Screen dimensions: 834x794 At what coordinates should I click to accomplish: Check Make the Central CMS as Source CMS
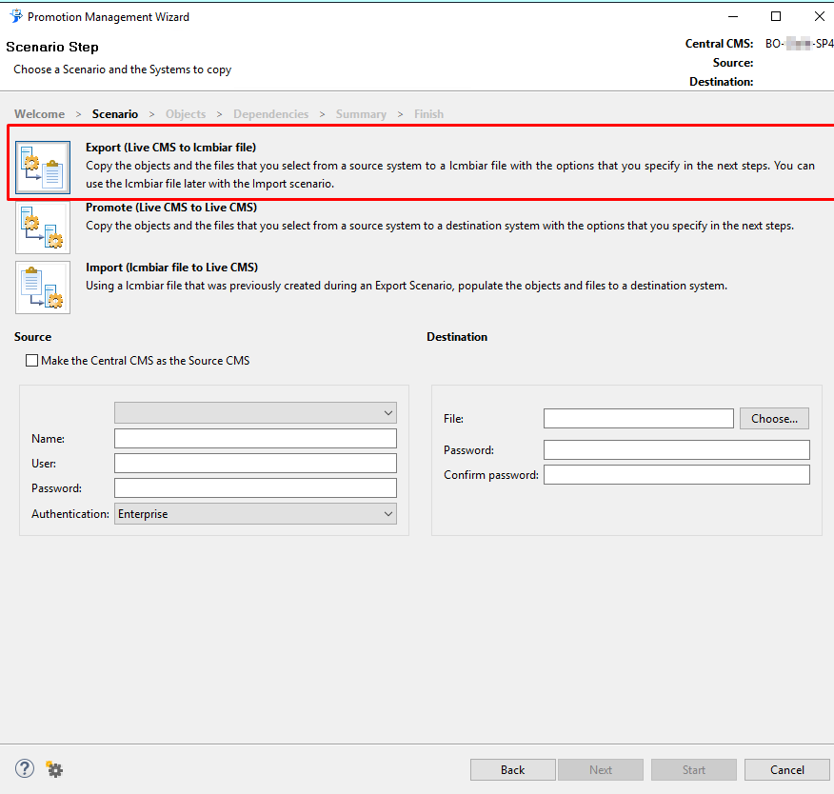(x=32, y=361)
